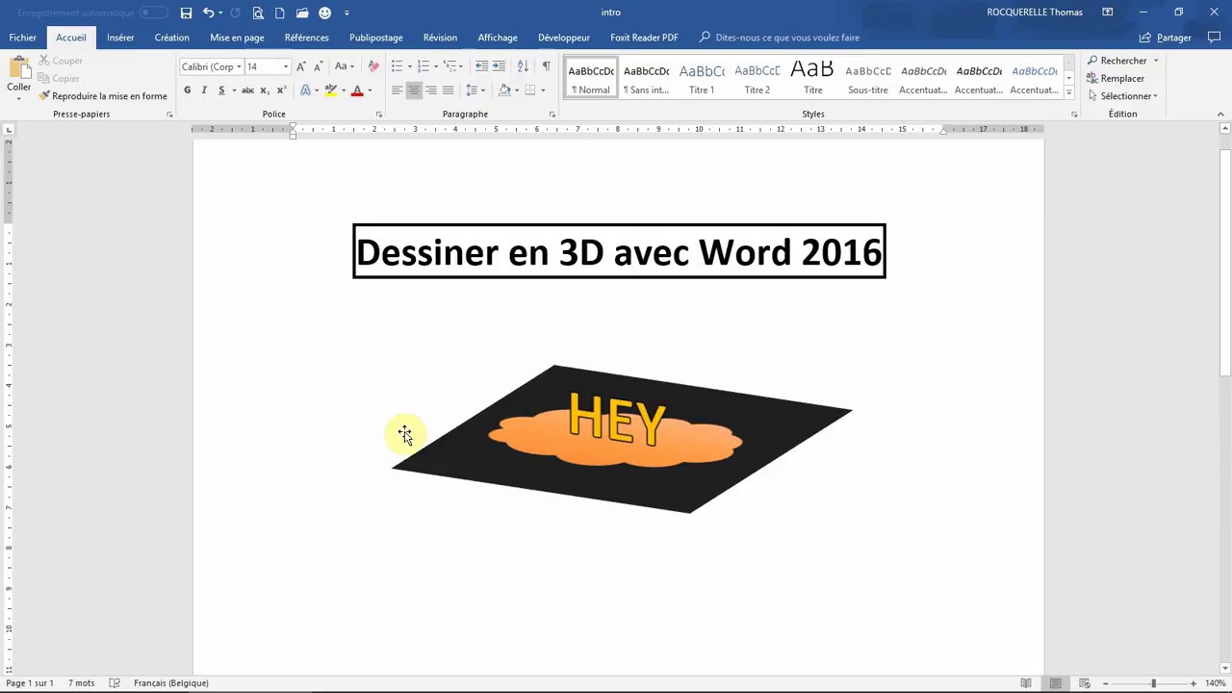Start a bulleted list
Screen dimensions: 1232x693
397,66
